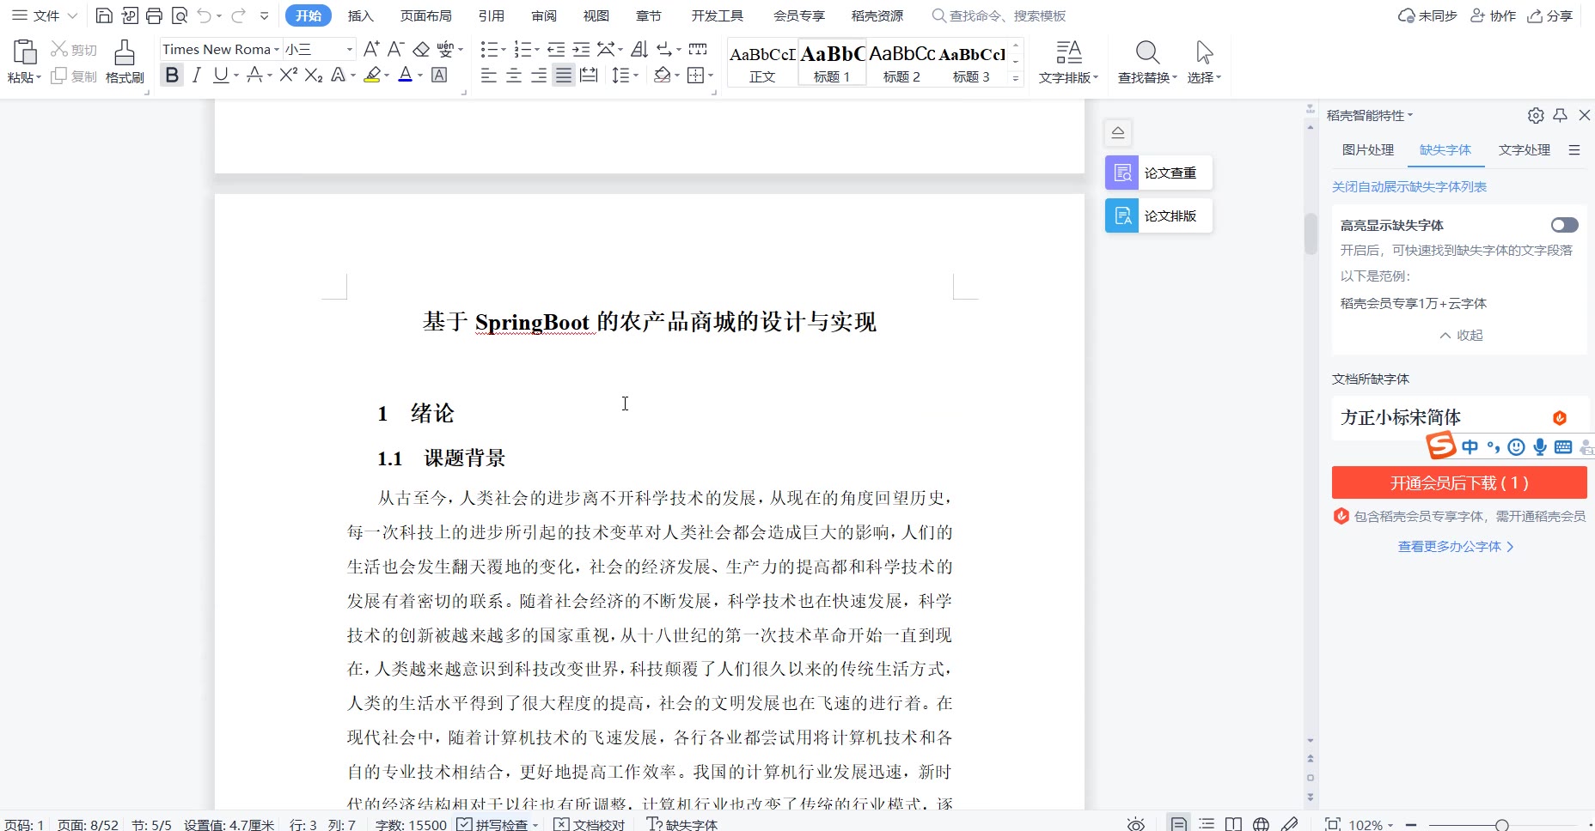Click the settings gear in 稻壳智能特性 panel
Image resolution: width=1595 pixels, height=831 pixels.
tap(1536, 115)
